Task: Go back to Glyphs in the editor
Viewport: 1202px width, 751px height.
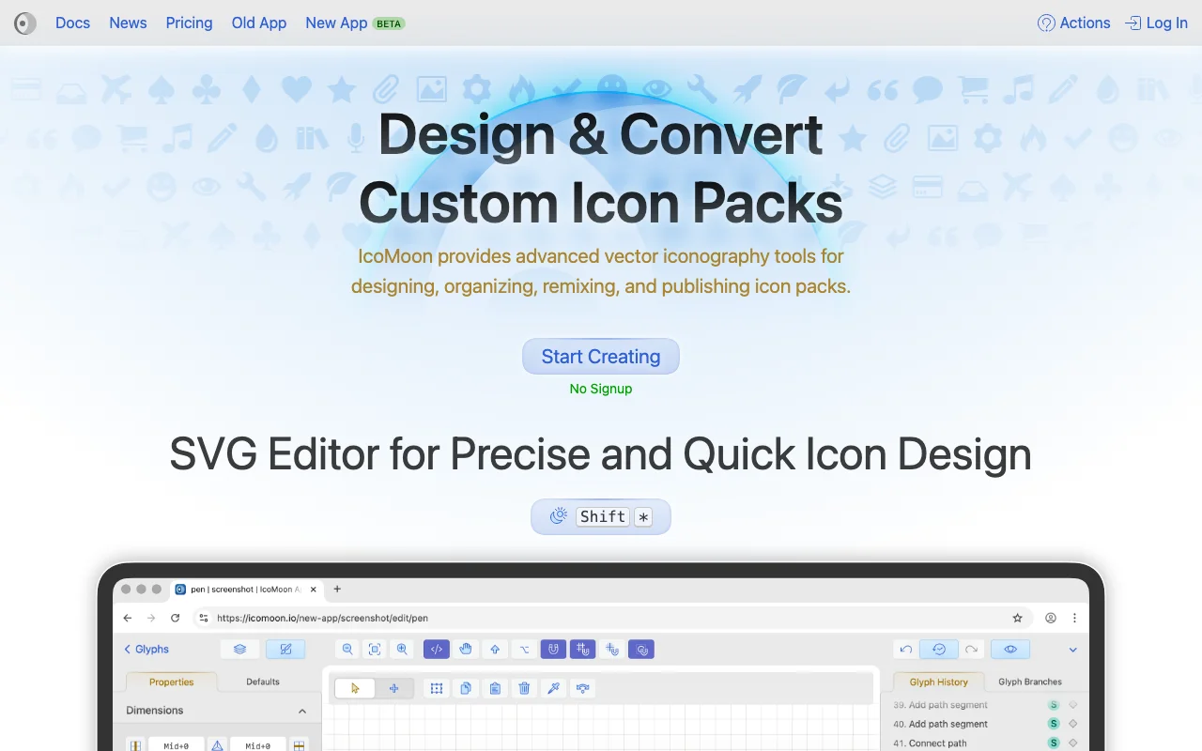Action: 146,649
